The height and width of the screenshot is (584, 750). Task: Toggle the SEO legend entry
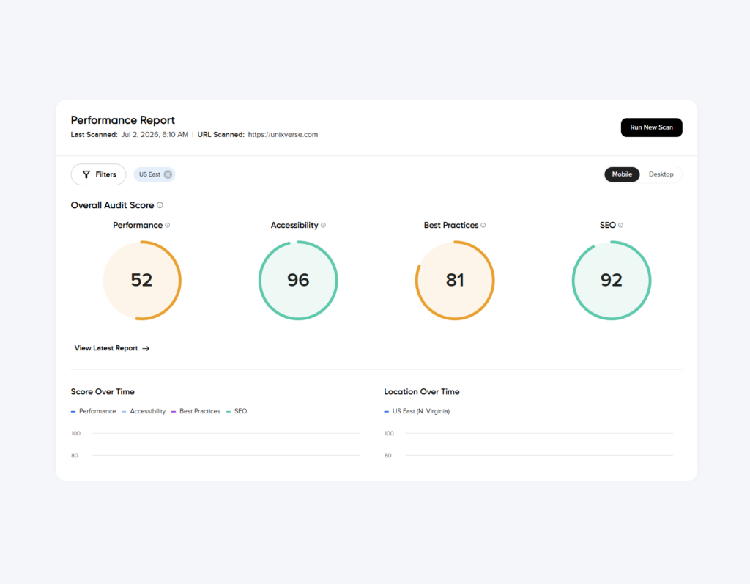pyautogui.click(x=237, y=411)
